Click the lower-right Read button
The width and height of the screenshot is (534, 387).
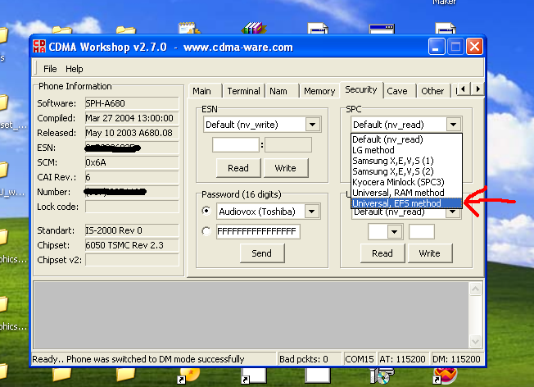(382, 253)
